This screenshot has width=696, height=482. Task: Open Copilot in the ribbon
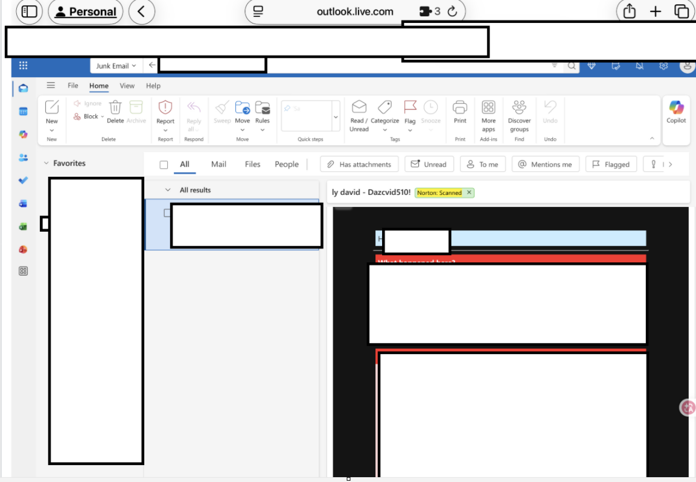pyautogui.click(x=676, y=111)
